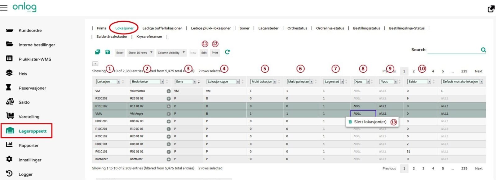Viewport: 496px width, 180px height.
Task: Select Slett lokasjon(er) from context menu
Action: point(370,122)
